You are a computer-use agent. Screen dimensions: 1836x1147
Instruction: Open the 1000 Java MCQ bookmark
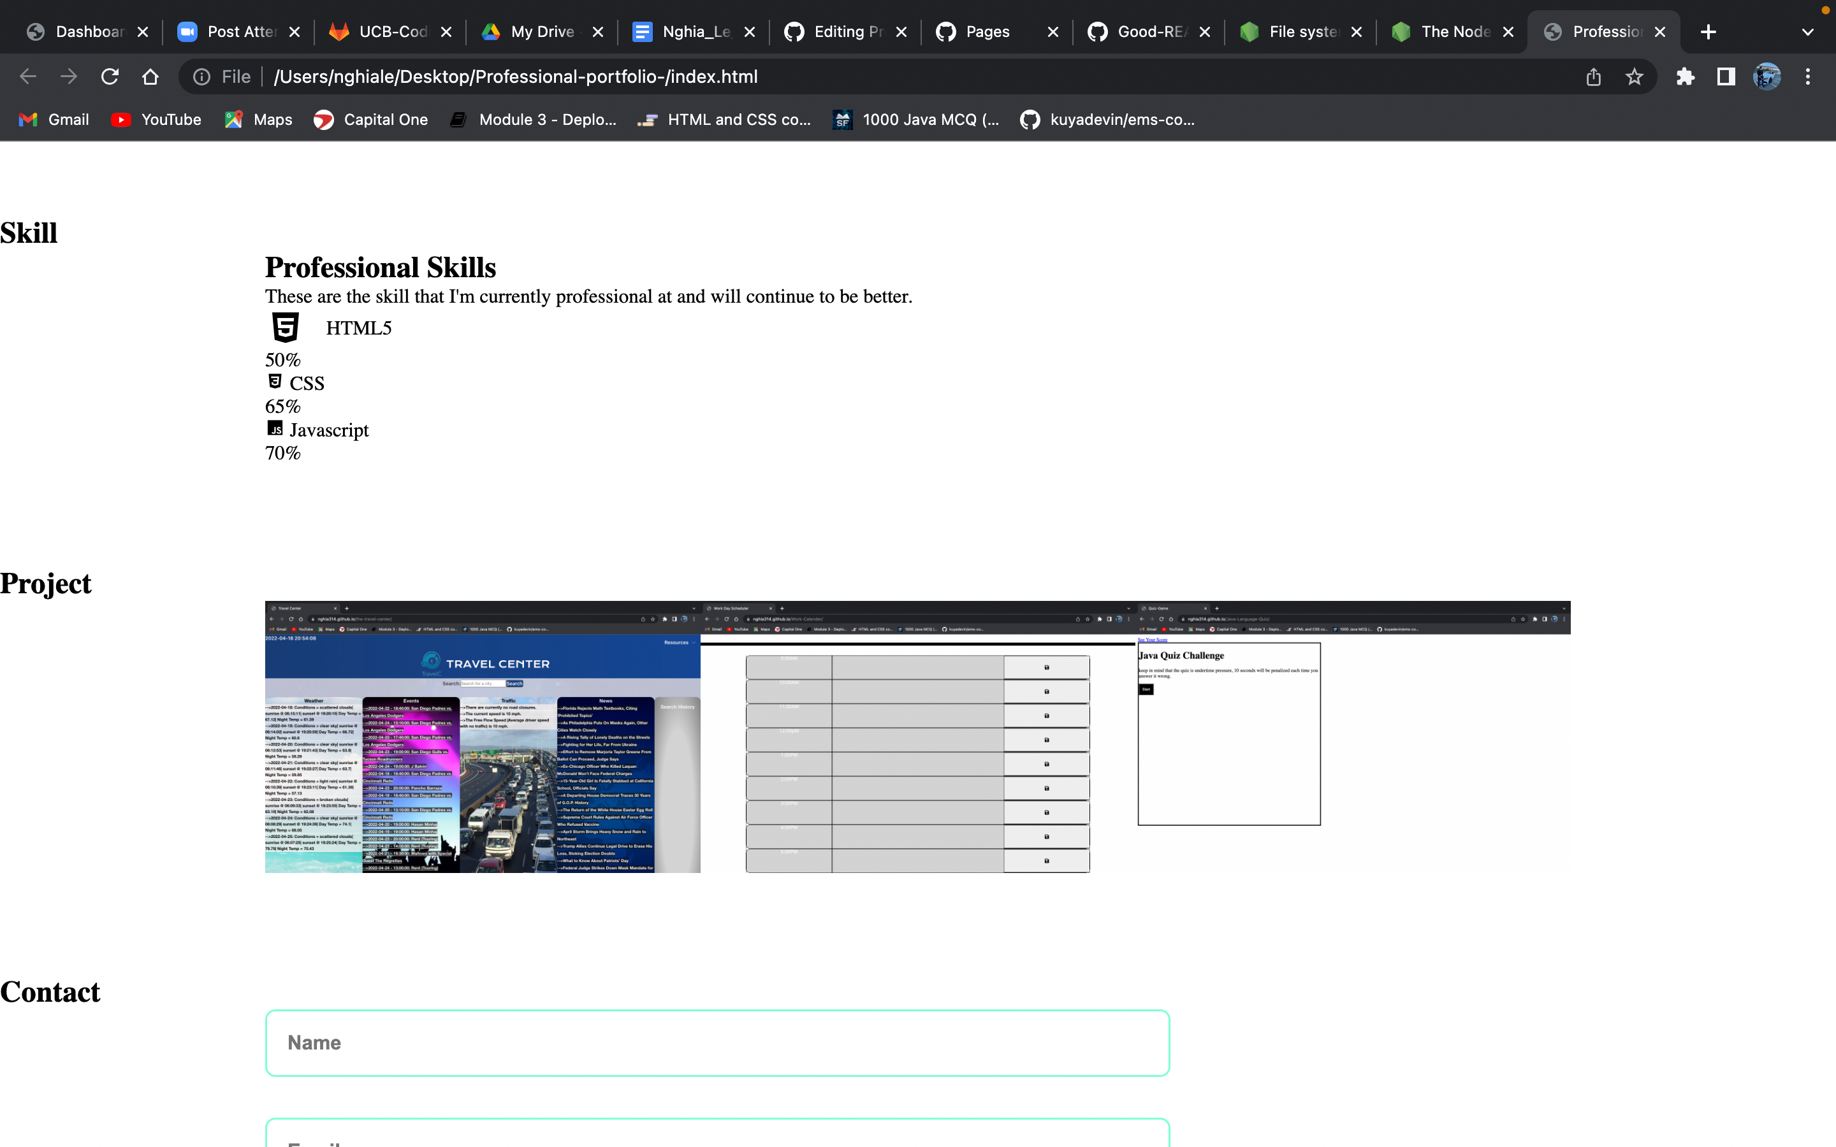[x=917, y=120]
